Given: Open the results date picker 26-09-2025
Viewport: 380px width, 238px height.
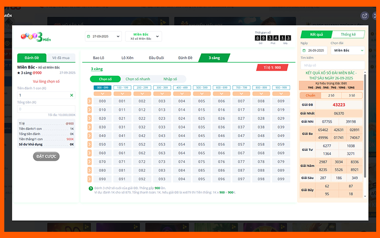Looking at the screenshot, I should tap(314, 50).
